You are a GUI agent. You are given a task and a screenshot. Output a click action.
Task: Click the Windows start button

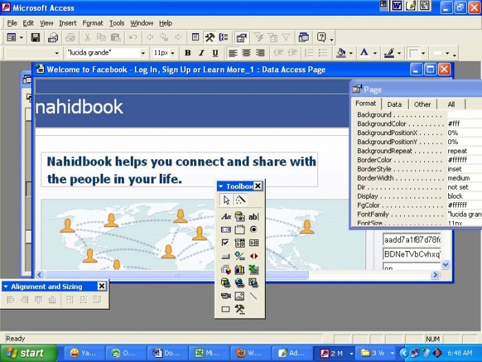click(29, 353)
